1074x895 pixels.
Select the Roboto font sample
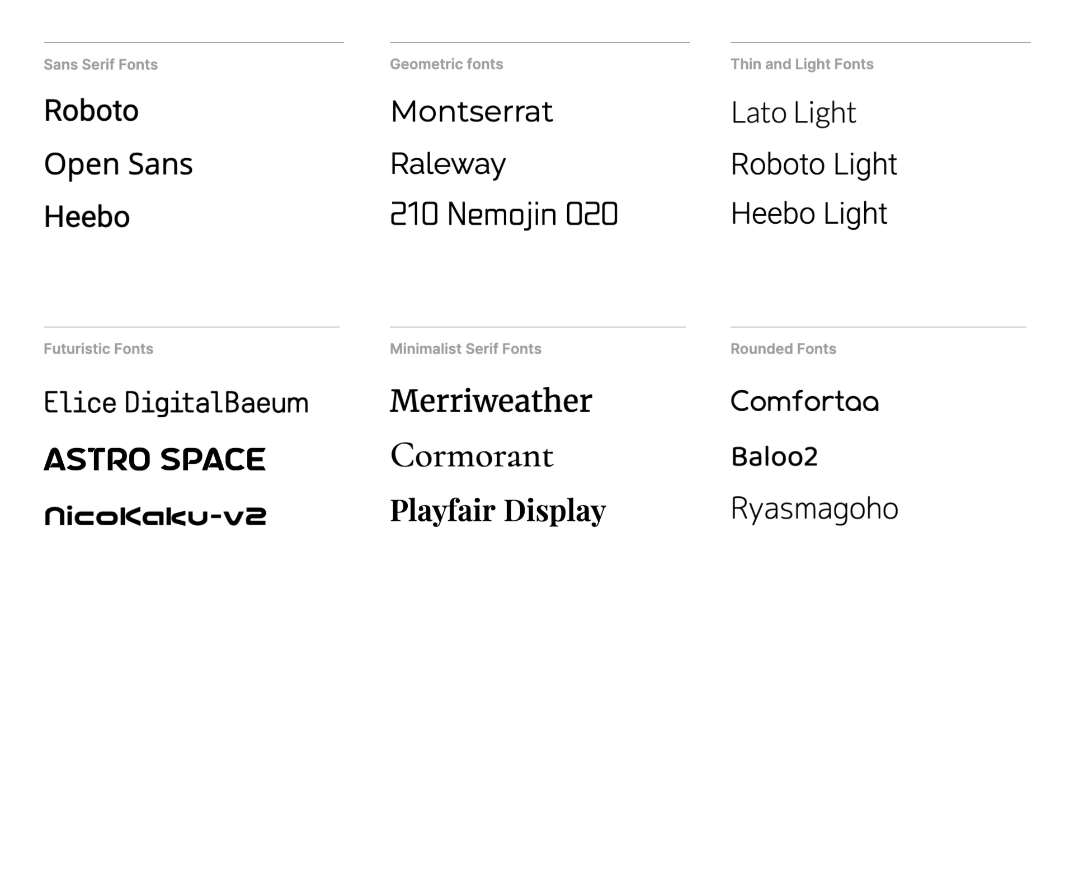click(91, 111)
